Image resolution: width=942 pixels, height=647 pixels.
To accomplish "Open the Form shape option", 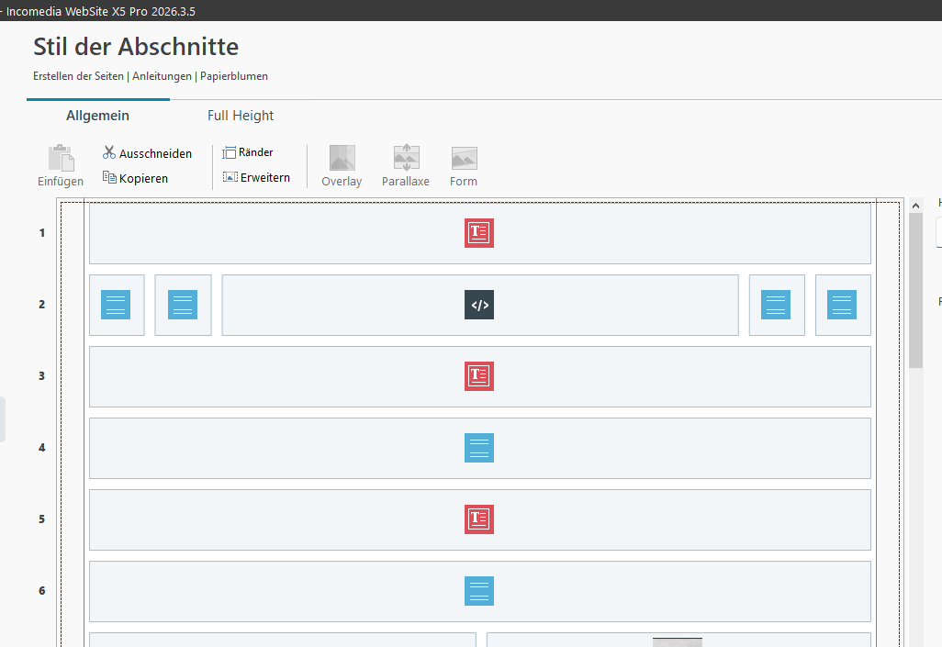I will point(464,166).
